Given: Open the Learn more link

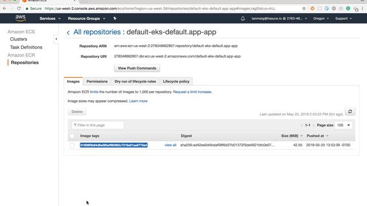Looking at the screenshot, I should point(138,101).
